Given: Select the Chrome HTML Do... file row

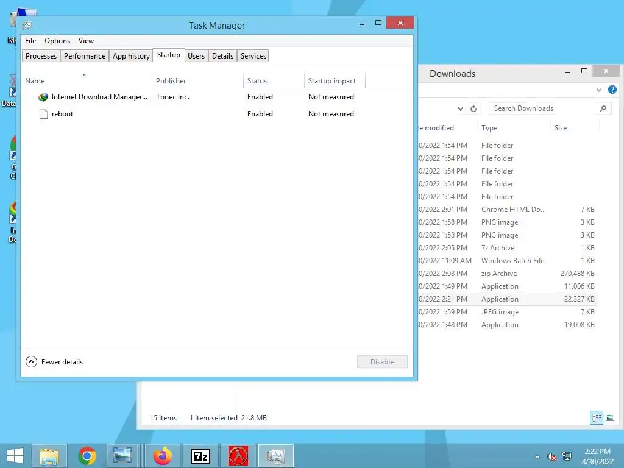Looking at the screenshot, I should (x=508, y=210).
